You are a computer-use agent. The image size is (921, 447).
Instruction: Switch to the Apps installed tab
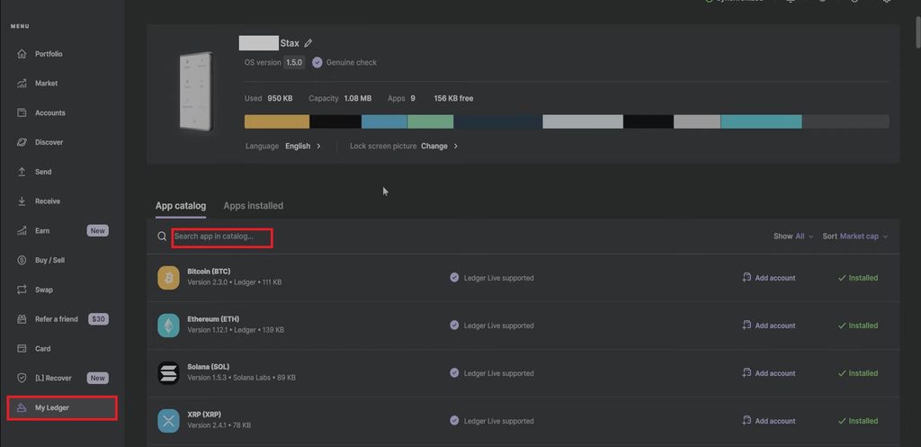tap(253, 206)
